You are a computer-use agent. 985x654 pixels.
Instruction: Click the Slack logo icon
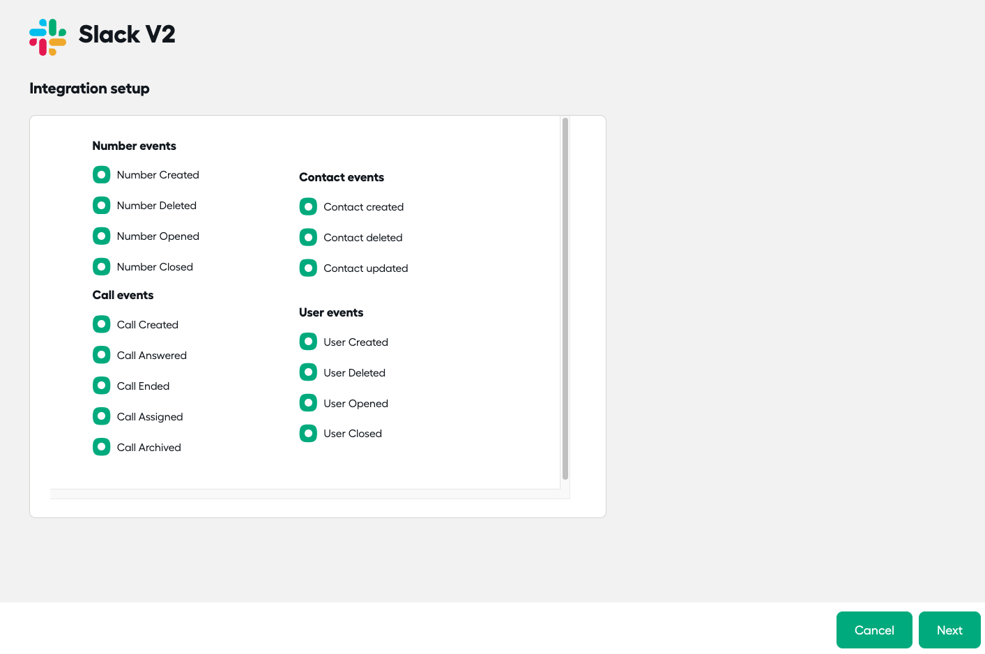pyautogui.click(x=48, y=37)
